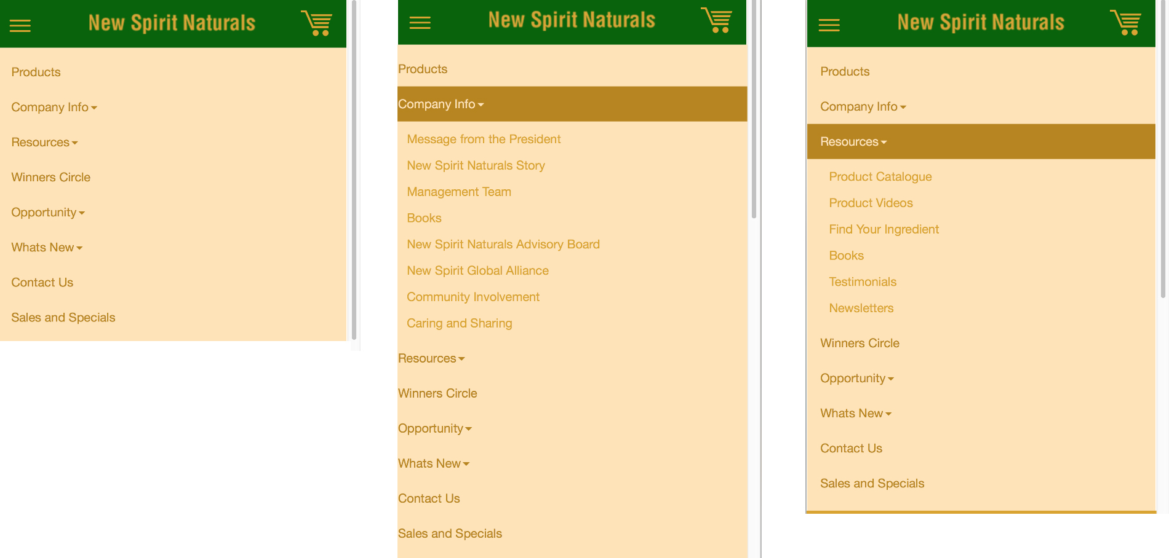Click the right panel vertical scrollbar

(x=1163, y=149)
